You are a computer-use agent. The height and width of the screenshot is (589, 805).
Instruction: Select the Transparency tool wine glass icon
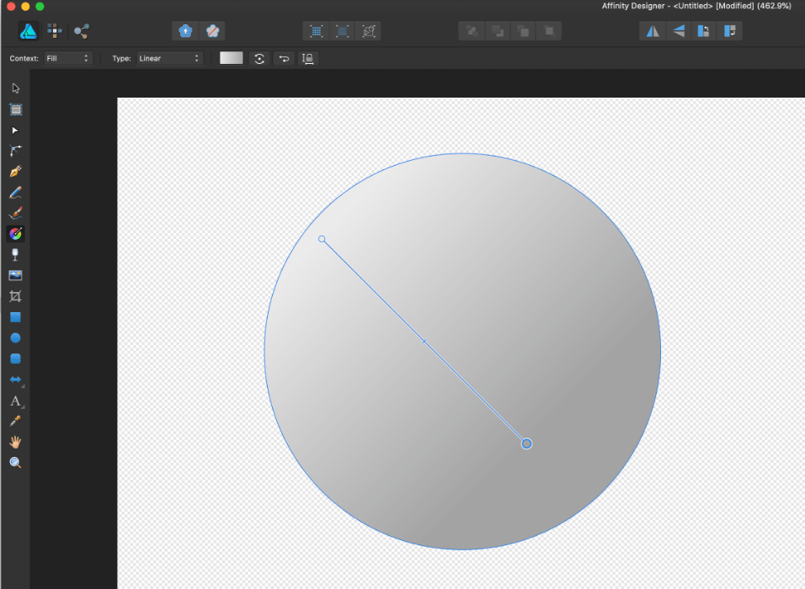click(x=15, y=254)
